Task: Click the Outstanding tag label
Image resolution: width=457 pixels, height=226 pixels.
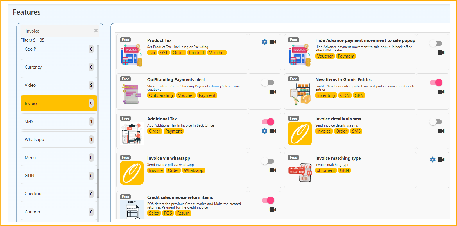Action: (x=161, y=95)
